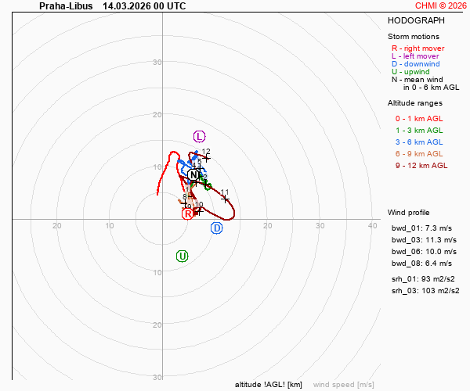Click the green U upwind marker
The width and height of the screenshot is (470, 391).
click(183, 256)
